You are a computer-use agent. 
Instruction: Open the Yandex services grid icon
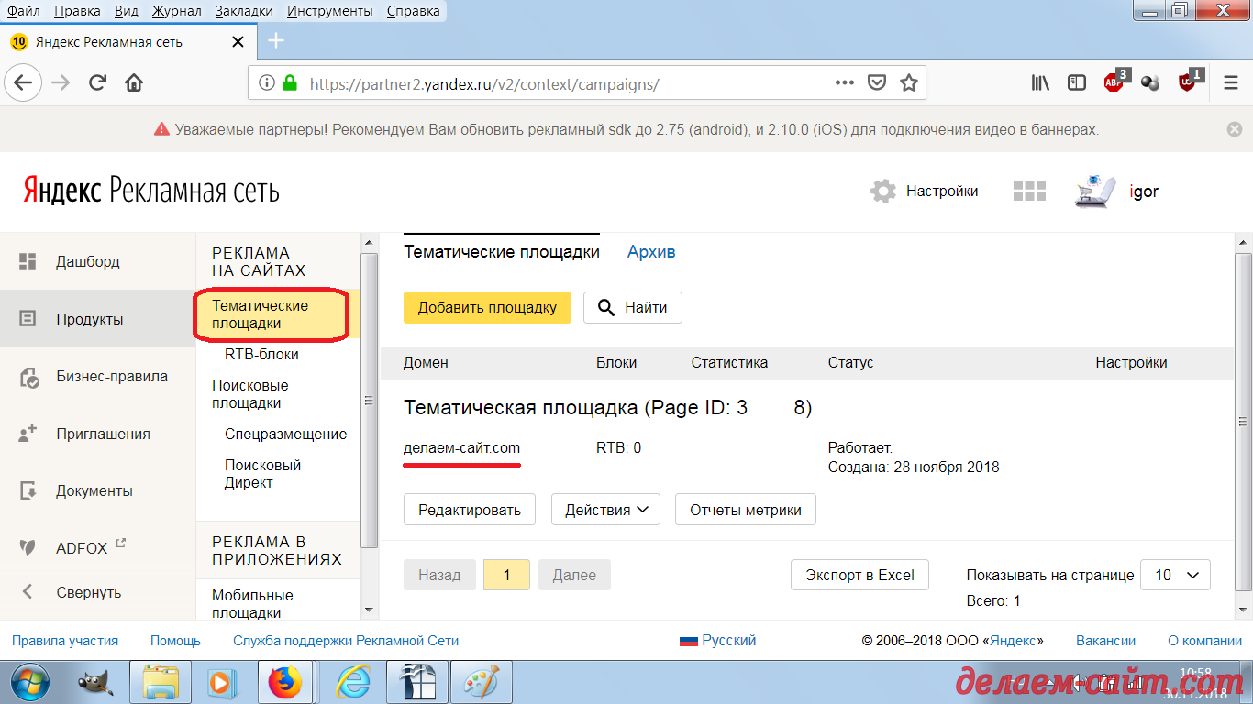pos(1029,191)
